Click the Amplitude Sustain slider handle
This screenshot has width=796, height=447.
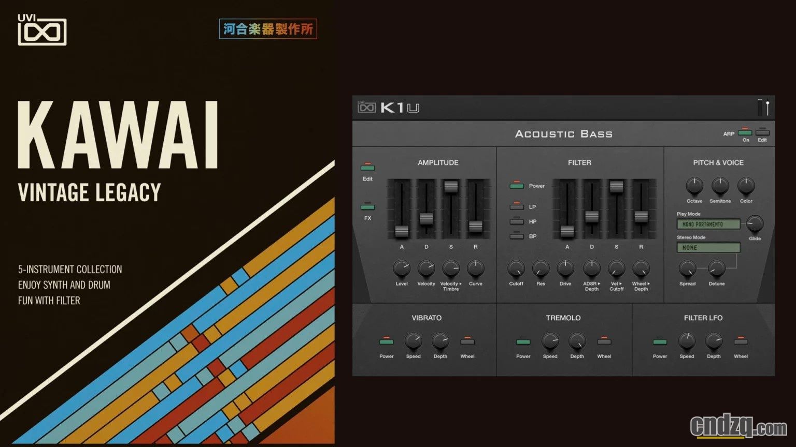pos(451,187)
